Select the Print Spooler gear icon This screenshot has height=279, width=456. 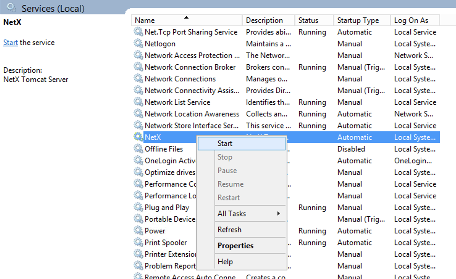[x=138, y=242]
